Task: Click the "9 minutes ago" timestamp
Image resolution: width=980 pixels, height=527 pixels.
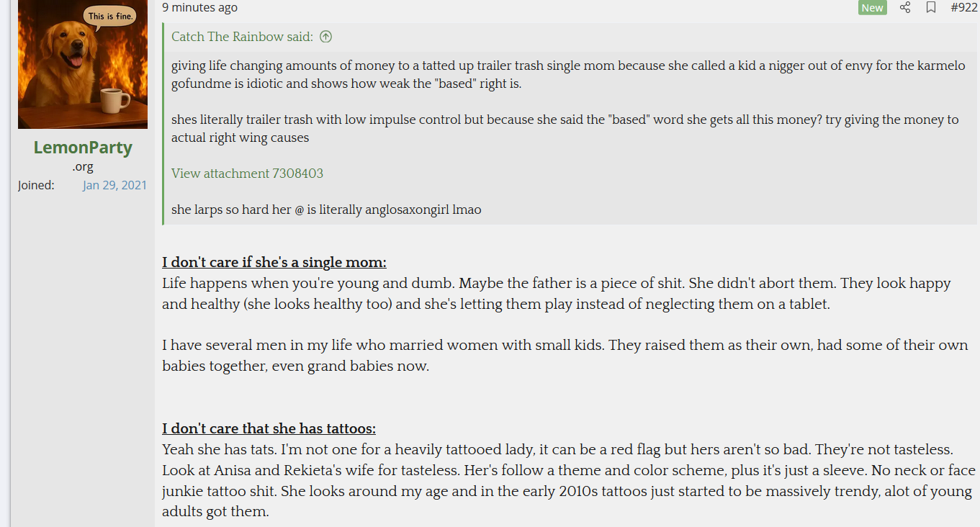Action: (199, 7)
